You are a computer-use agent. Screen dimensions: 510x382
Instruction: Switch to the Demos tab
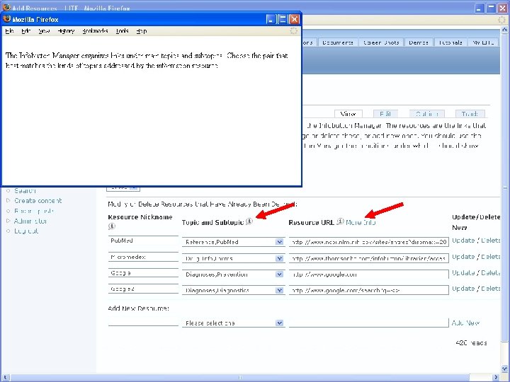[x=419, y=42]
